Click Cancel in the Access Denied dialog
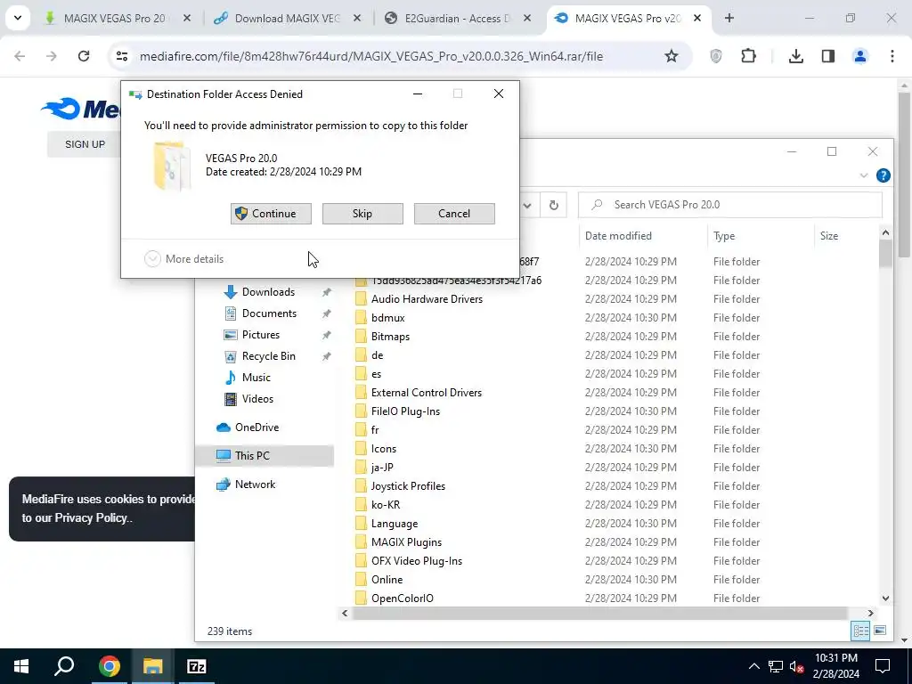Image resolution: width=912 pixels, height=684 pixels. point(454,214)
